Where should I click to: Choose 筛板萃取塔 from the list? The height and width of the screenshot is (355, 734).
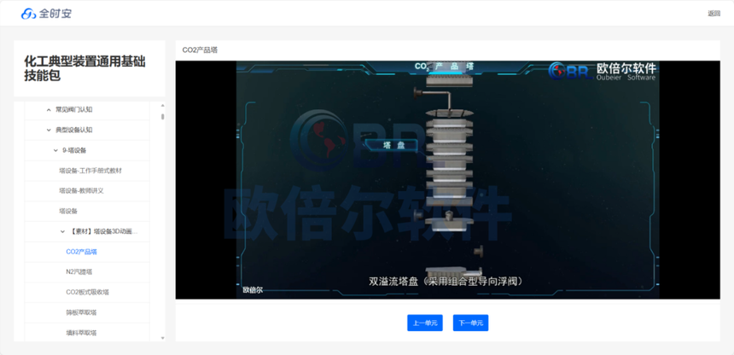coord(81,312)
